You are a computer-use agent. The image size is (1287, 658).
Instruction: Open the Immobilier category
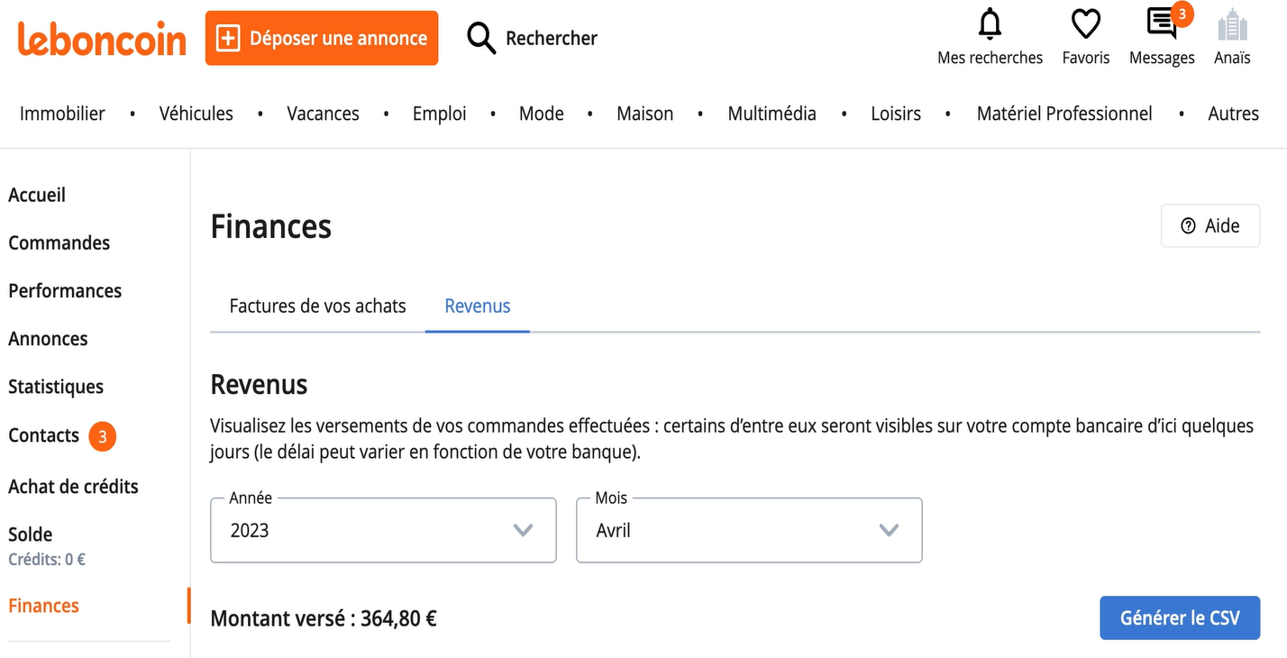click(x=62, y=114)
